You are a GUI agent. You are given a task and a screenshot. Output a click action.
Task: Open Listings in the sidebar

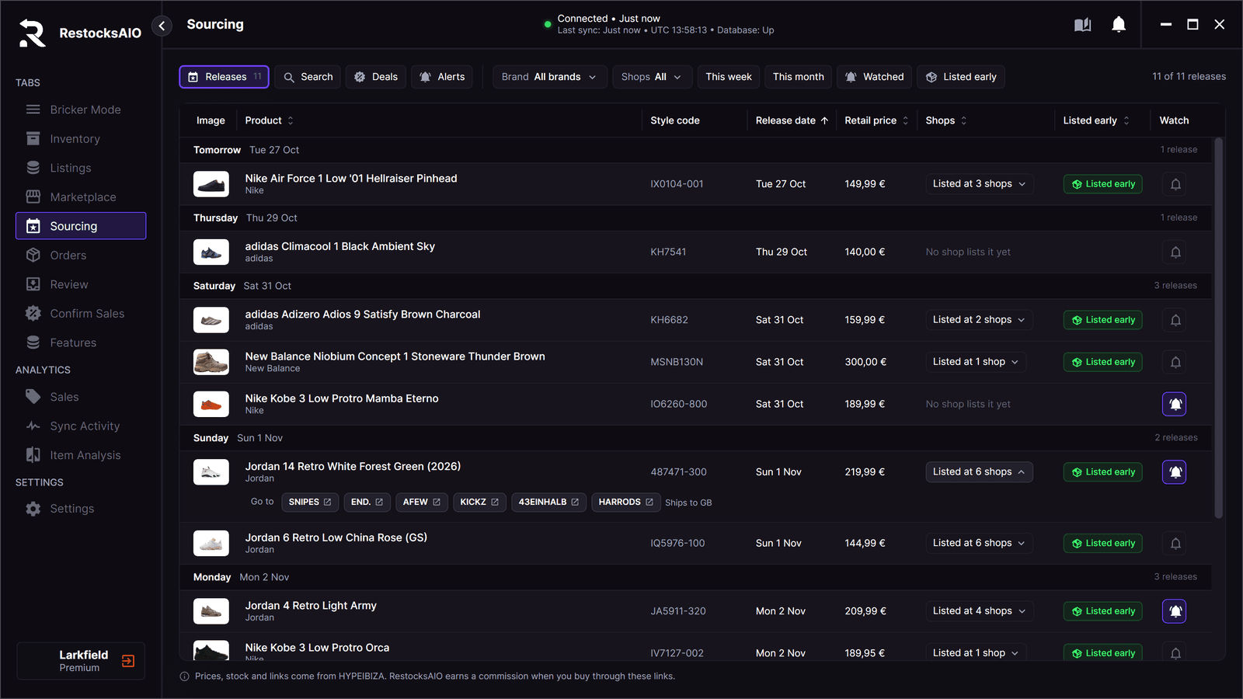tap(81, 168)
